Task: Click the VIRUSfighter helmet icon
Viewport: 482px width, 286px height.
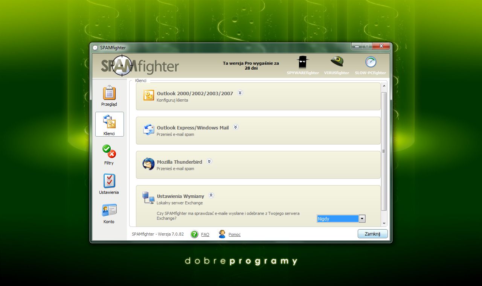Action: pyautogui.click(x=337, y=61)
